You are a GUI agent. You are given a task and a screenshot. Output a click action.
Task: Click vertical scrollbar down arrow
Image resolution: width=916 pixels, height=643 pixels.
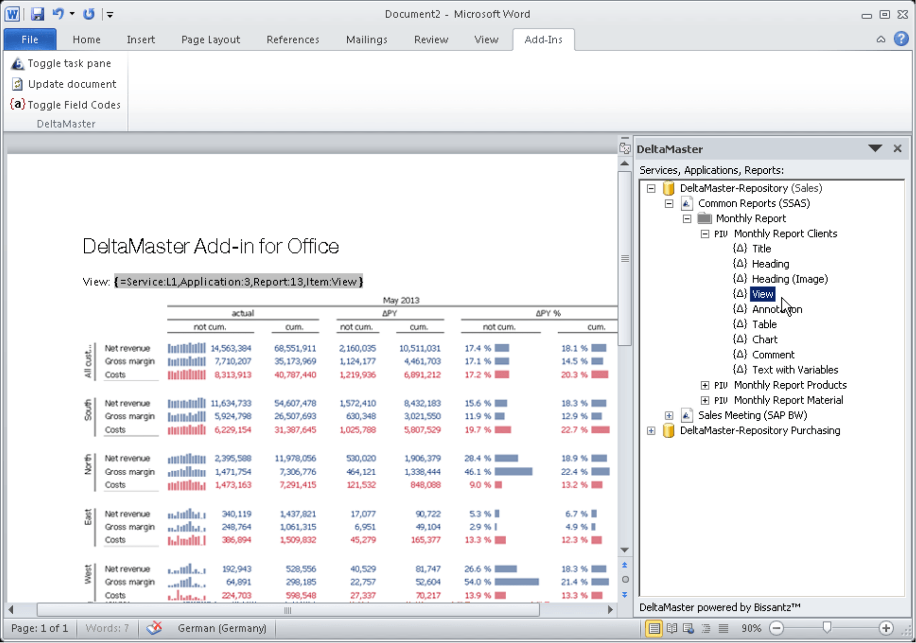pos(625,550)
